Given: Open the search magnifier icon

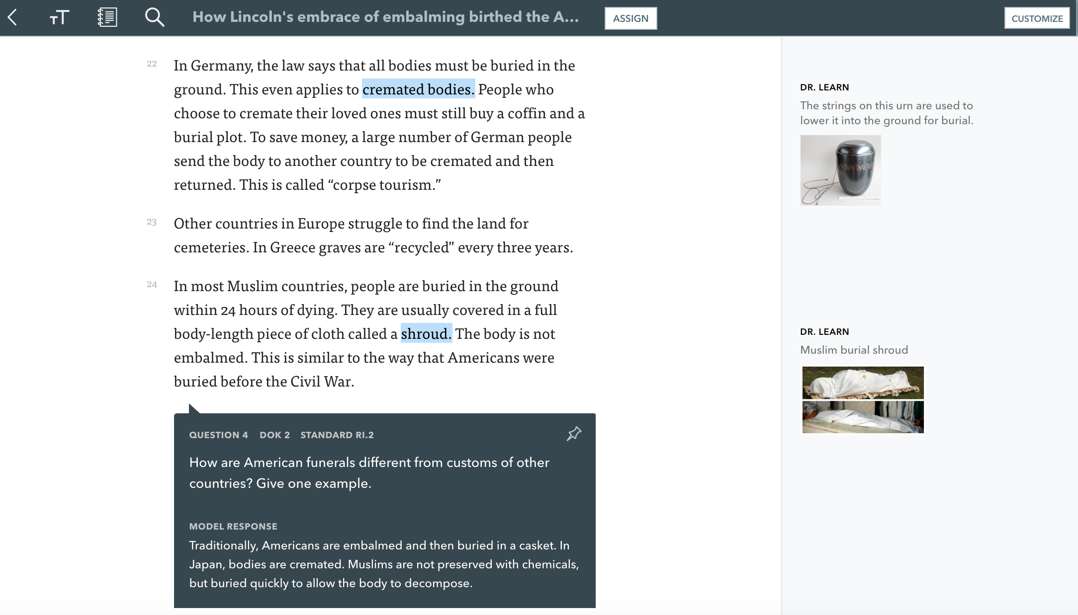Looking at the screenshot, I should coord(155,17).
